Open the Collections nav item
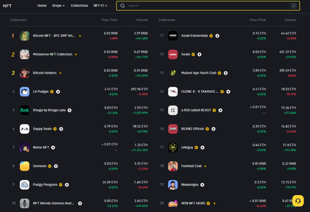The image size is (310, 212). (79, 5)
